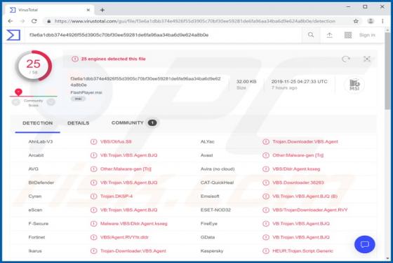Reload the VirusTotal page
Viewport: 393px width, 263px height.
click(34, 21)
